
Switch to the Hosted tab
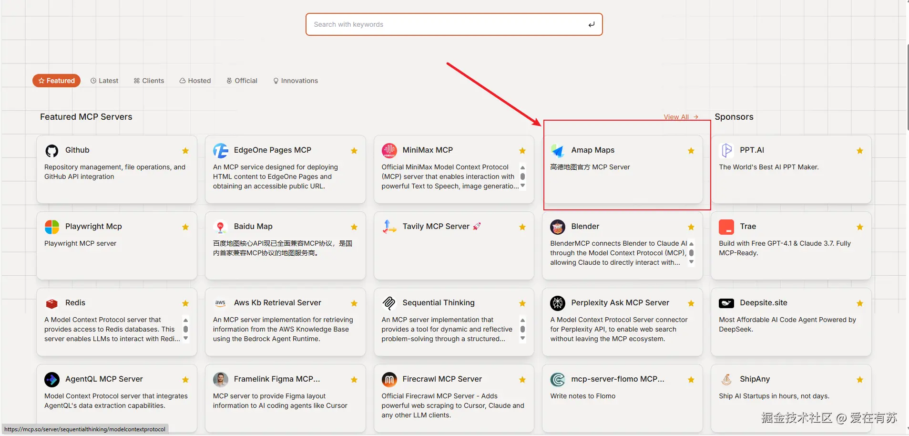195,81
